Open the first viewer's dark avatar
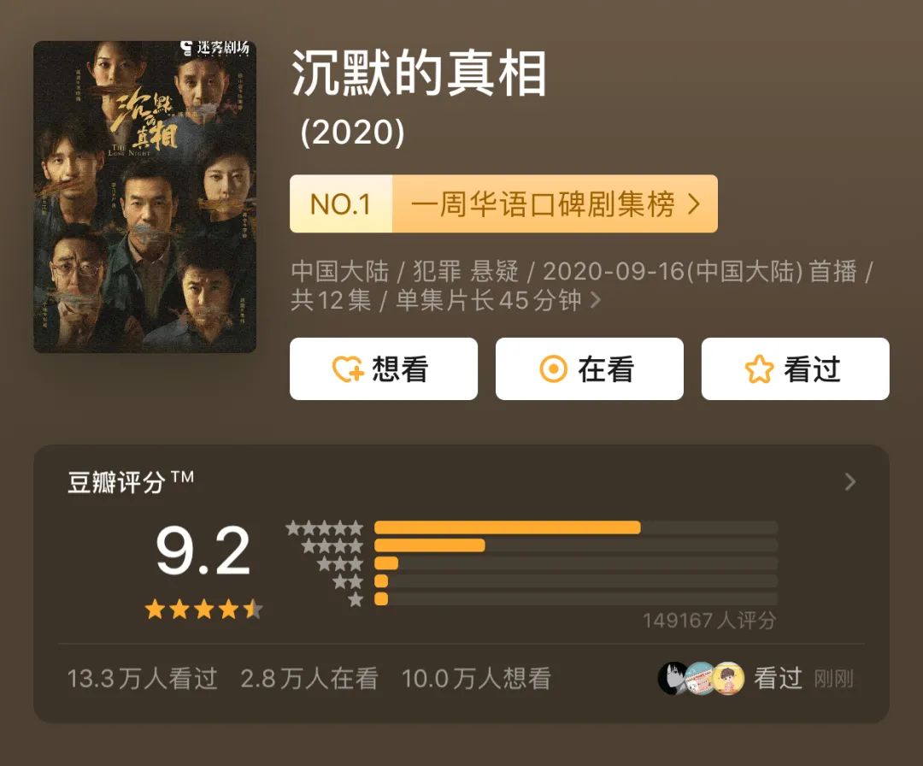Viewport: 923px width, 766px height. tap(673, 679)
